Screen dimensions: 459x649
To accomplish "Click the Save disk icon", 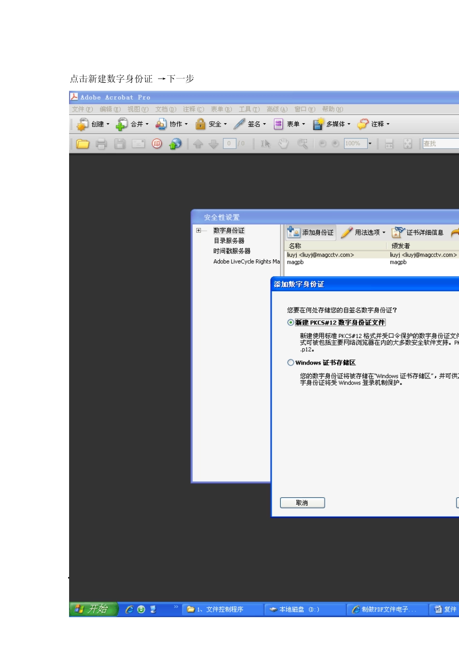I will point(120,144).
